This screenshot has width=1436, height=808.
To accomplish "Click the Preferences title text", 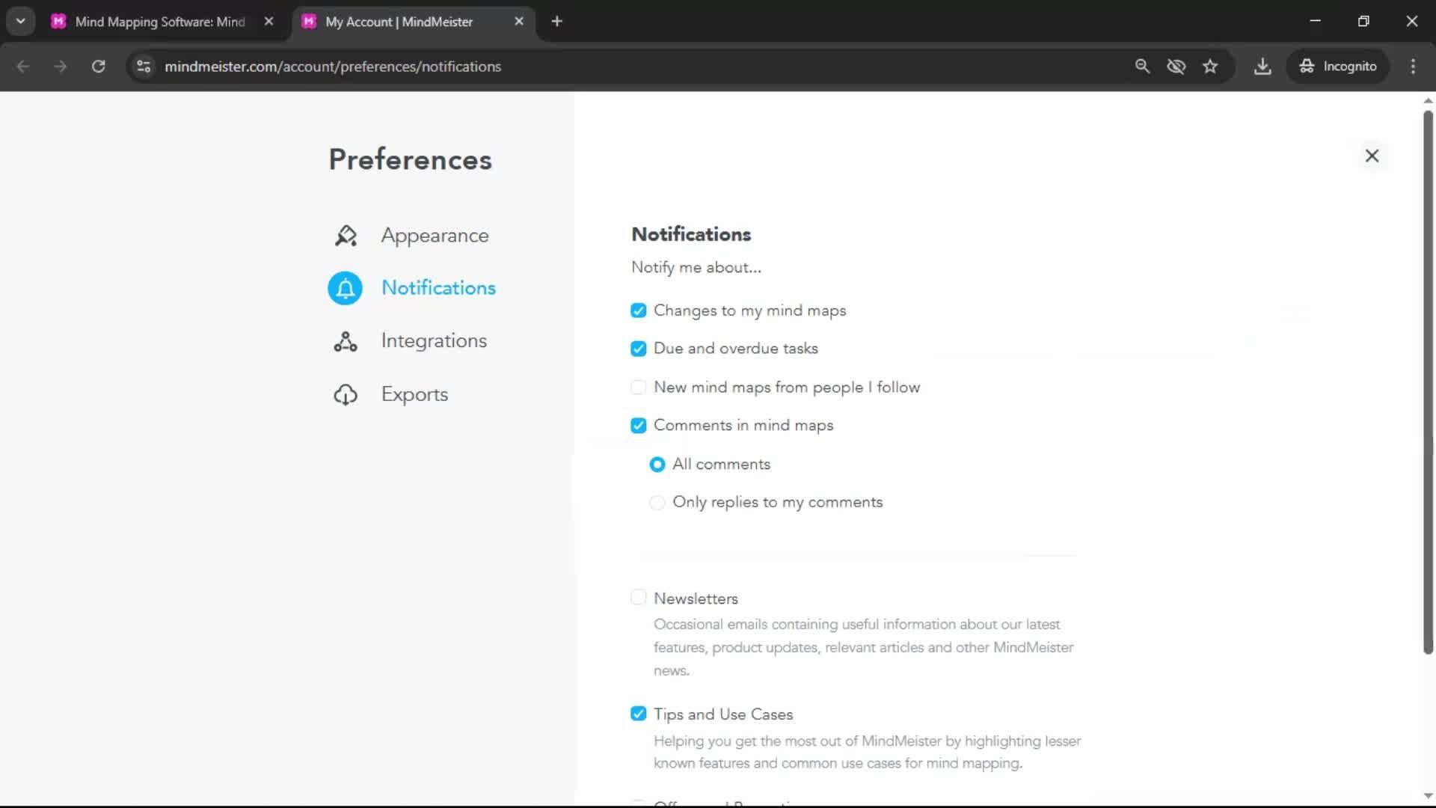I will (x=410, y=159).
